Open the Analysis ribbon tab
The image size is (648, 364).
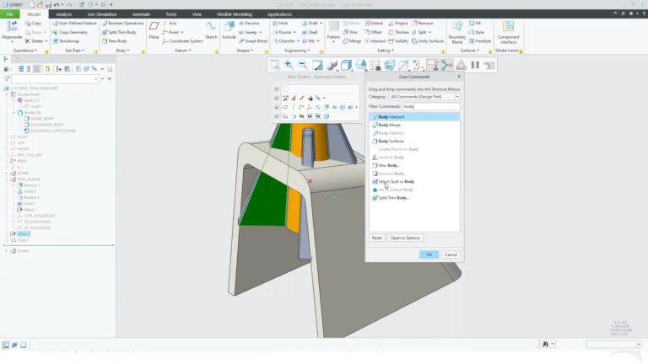coord(63,14)
